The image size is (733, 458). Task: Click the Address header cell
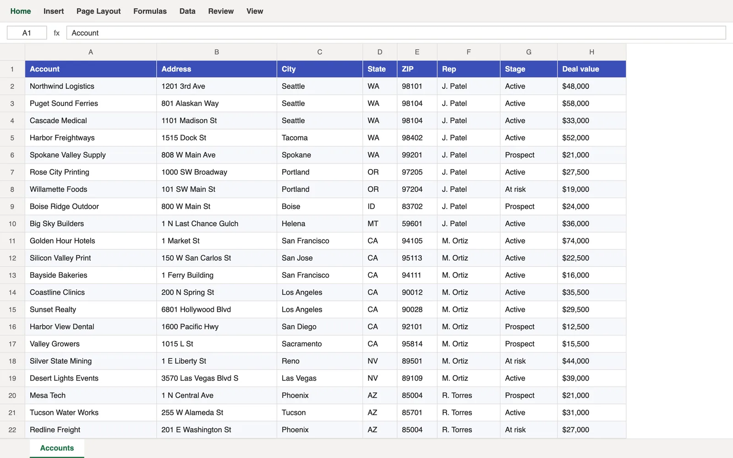coord(217,69)
